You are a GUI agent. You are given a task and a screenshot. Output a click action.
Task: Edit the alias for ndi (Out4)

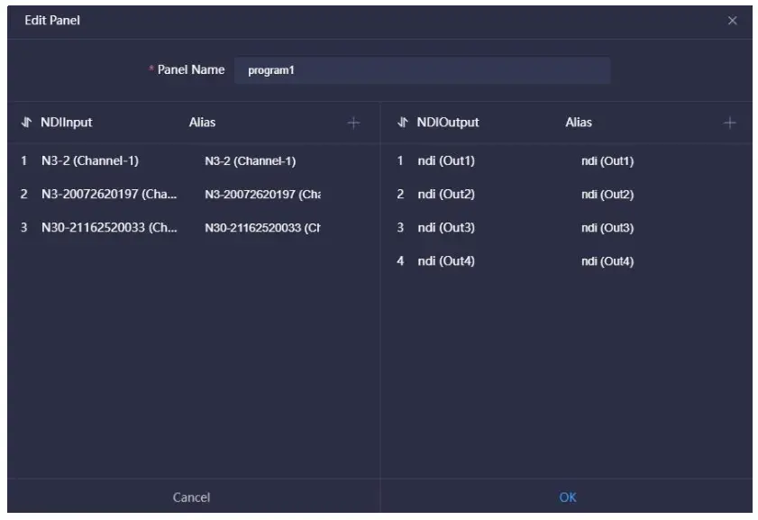[607, 261]
